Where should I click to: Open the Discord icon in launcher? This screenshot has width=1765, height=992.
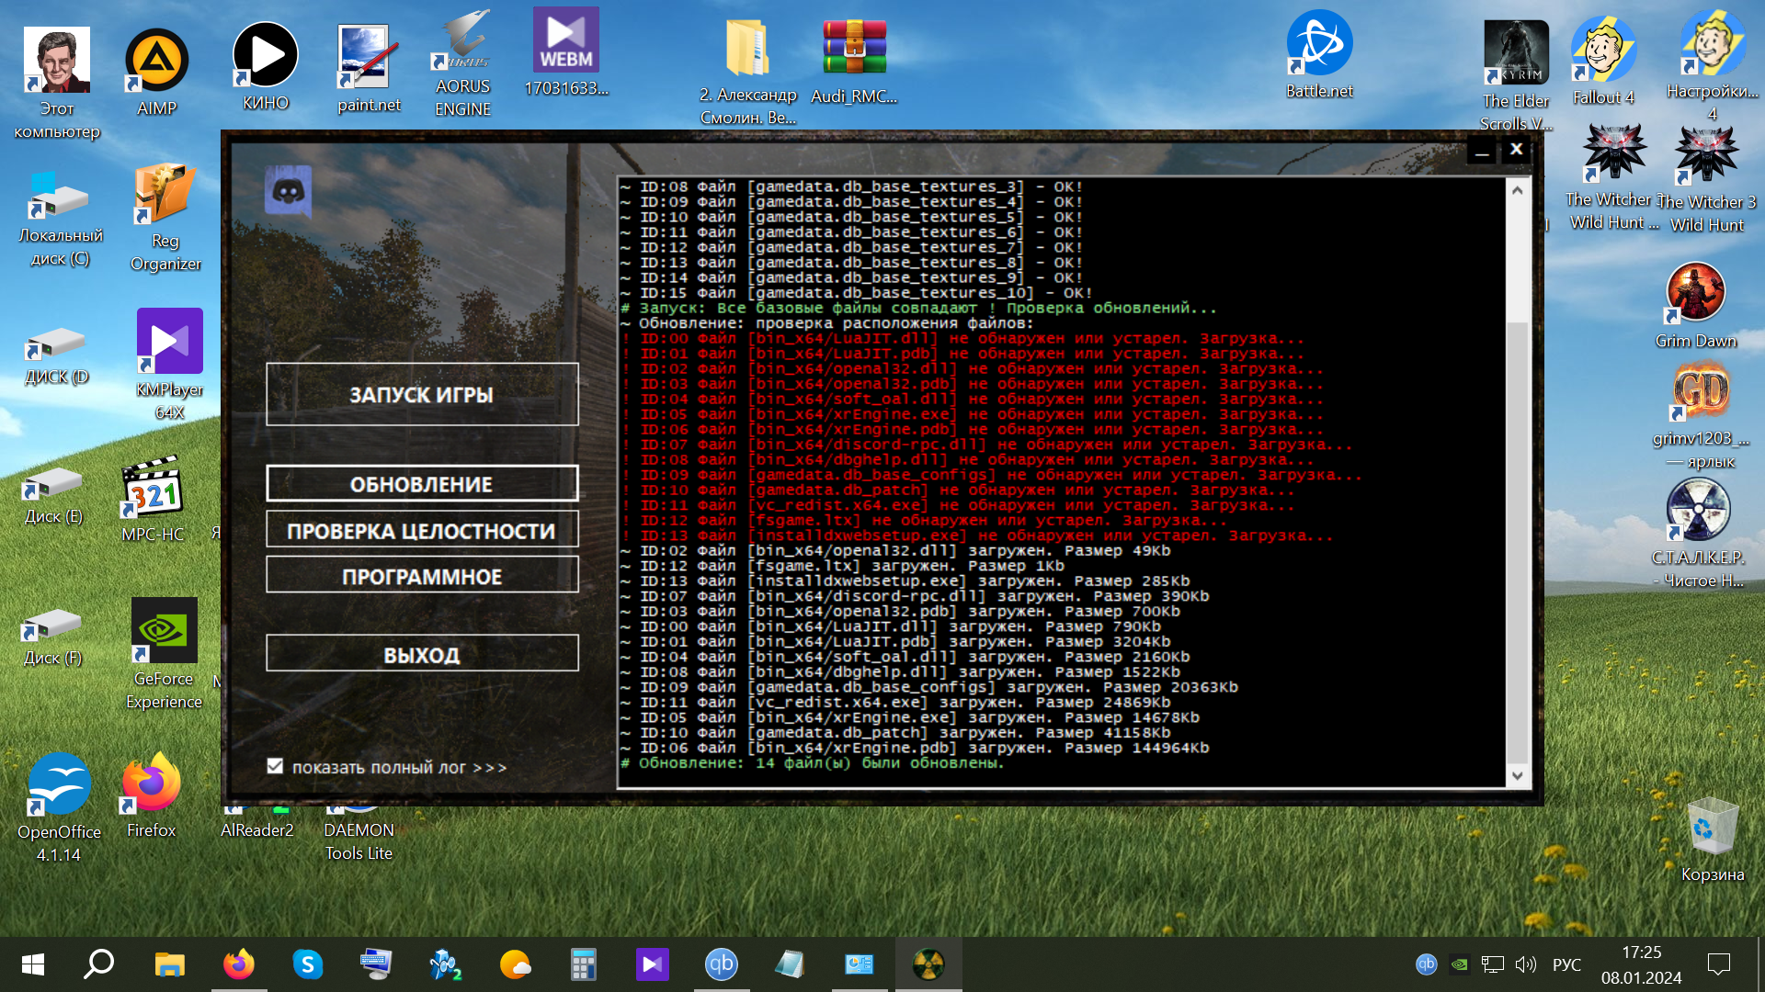click(288, 191)
